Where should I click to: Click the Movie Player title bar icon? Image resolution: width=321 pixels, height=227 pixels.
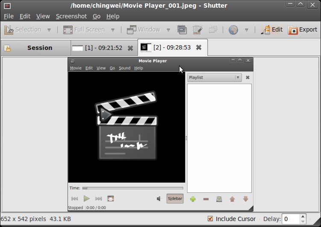(x=73, y=61)
